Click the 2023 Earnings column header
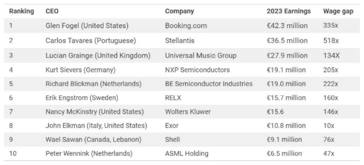 288,12
